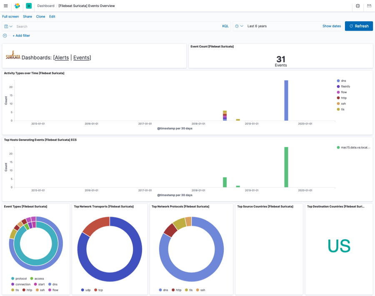This screenshot has height=296, width=375.
Task: Open the Alerts dashboard link
Action: click(x=62, y=58)
